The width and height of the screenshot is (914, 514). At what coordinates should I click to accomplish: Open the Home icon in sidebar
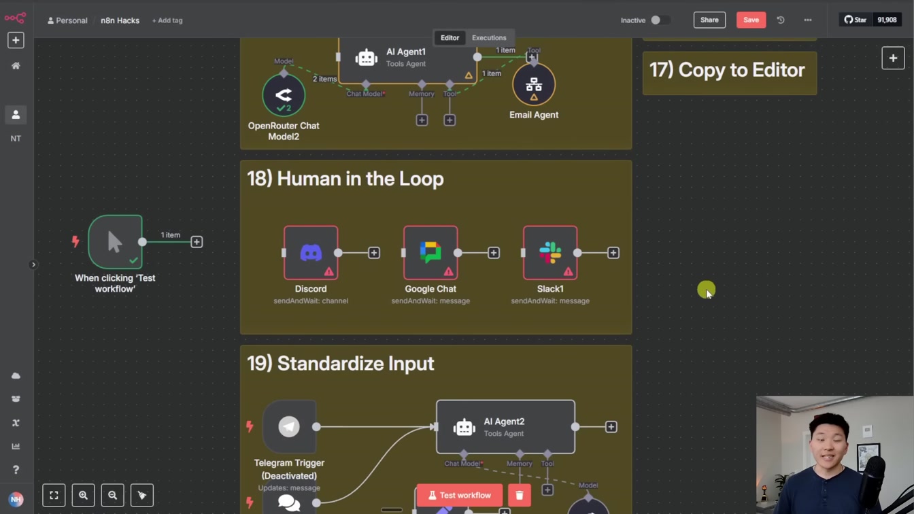click(16, 66)
